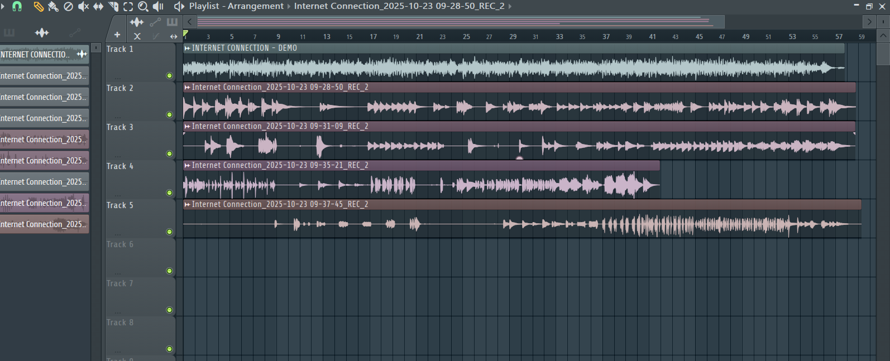Toggle Track 3 mute switch
890x361 pixels.
coord(169,154)
